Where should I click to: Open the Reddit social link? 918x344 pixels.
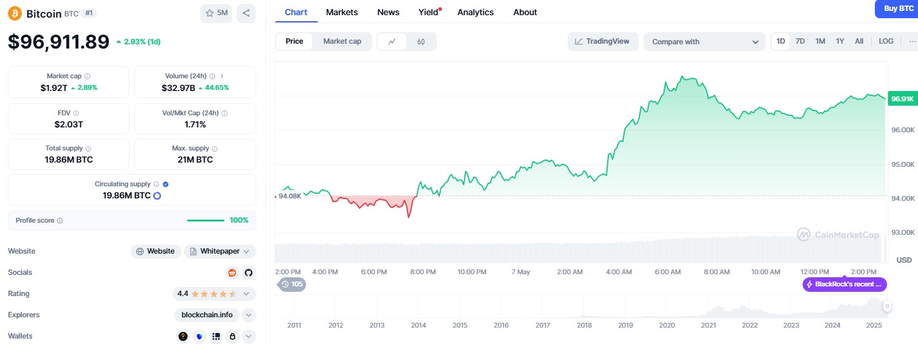coord(232,272)
